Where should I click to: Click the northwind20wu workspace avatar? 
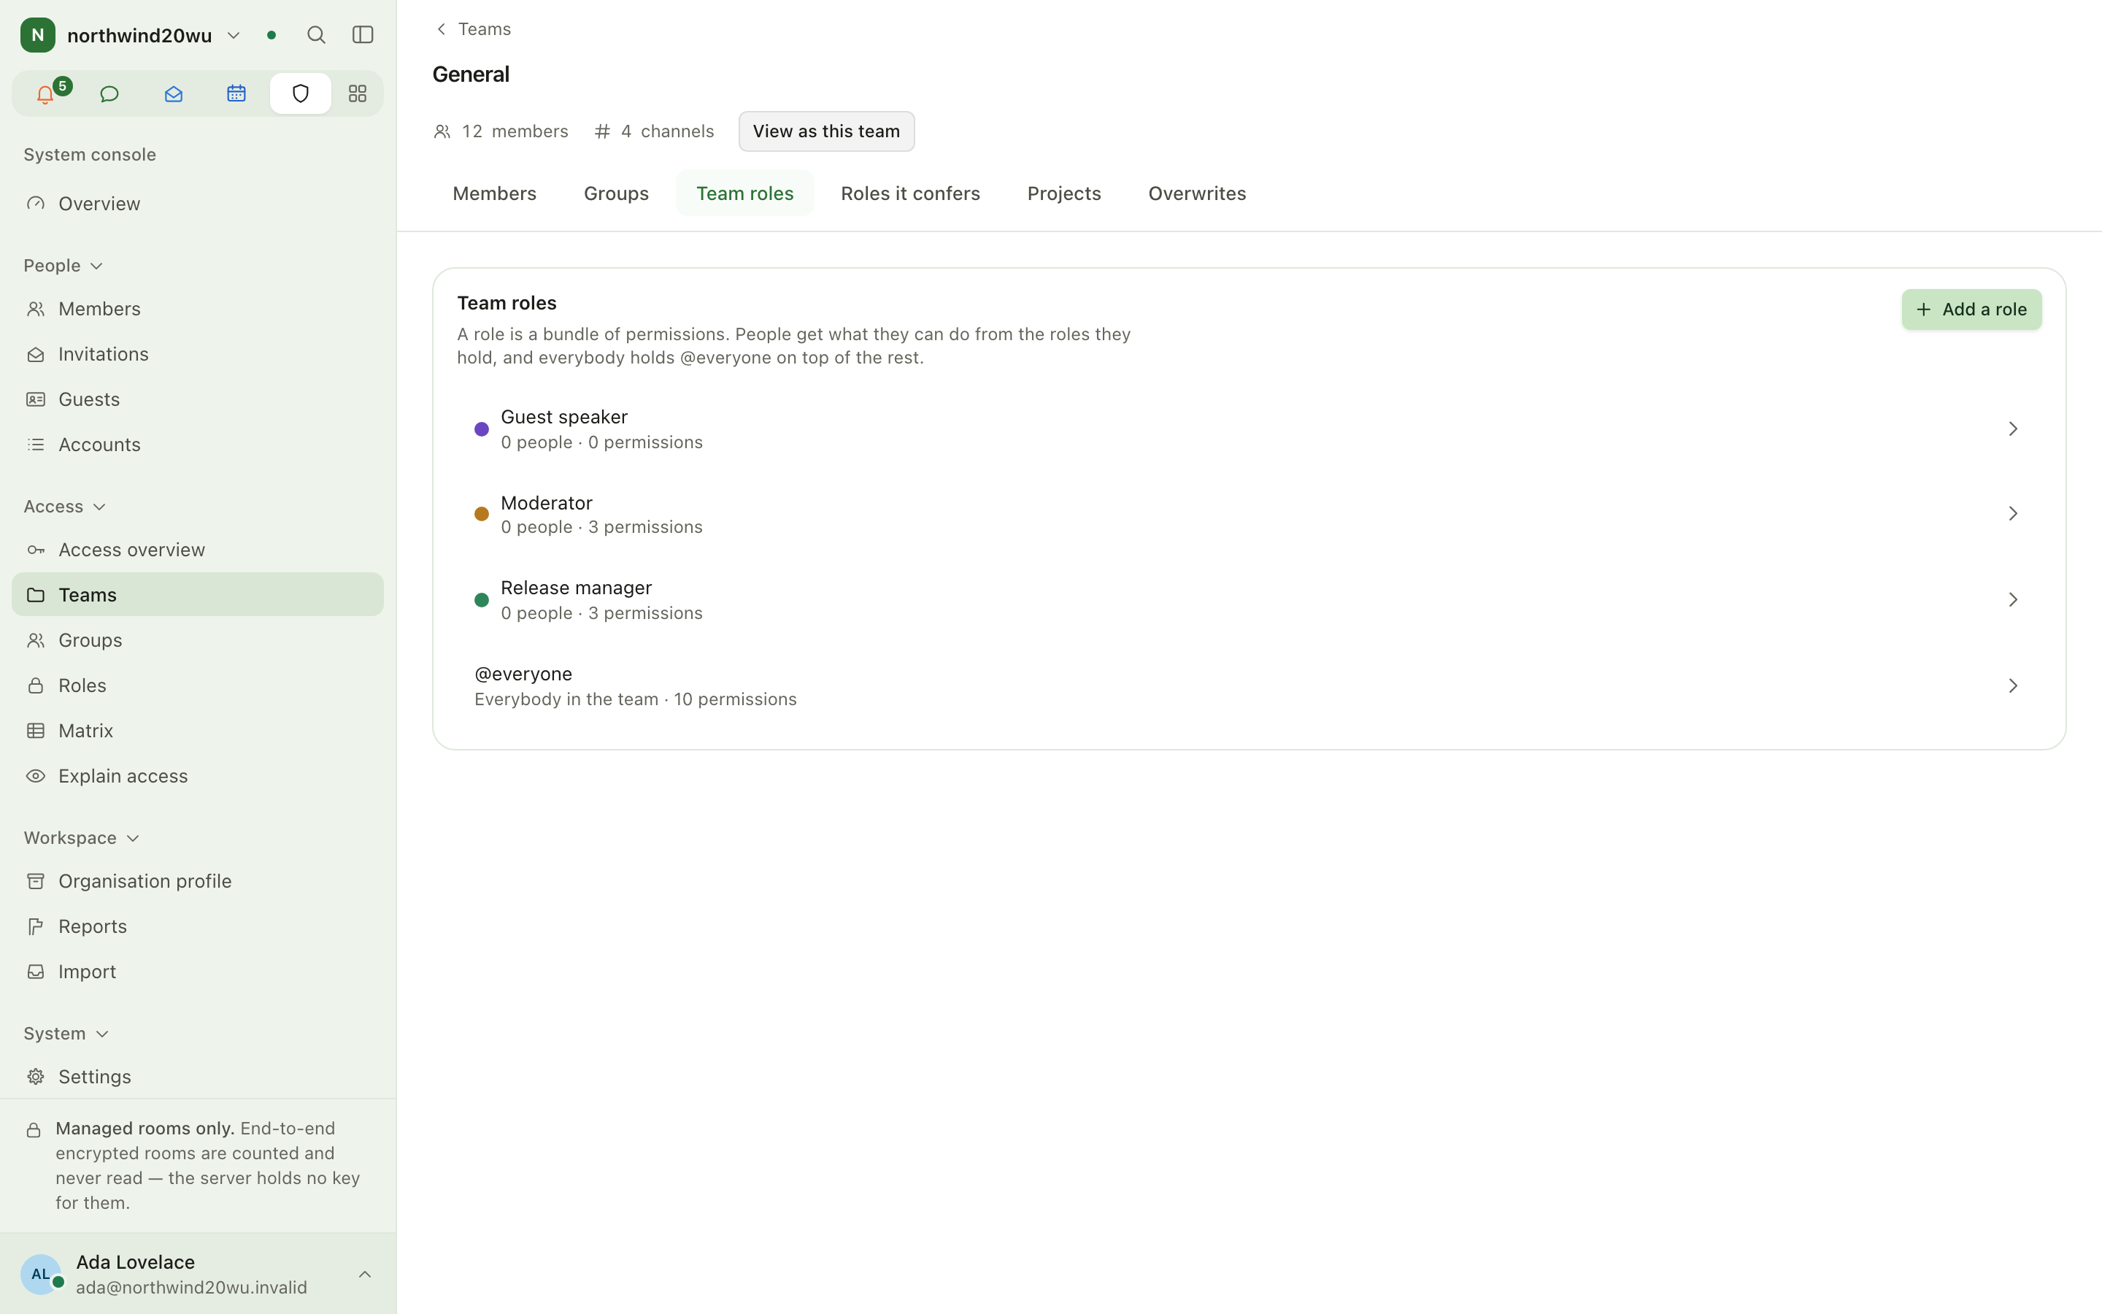tap(37, 35)
